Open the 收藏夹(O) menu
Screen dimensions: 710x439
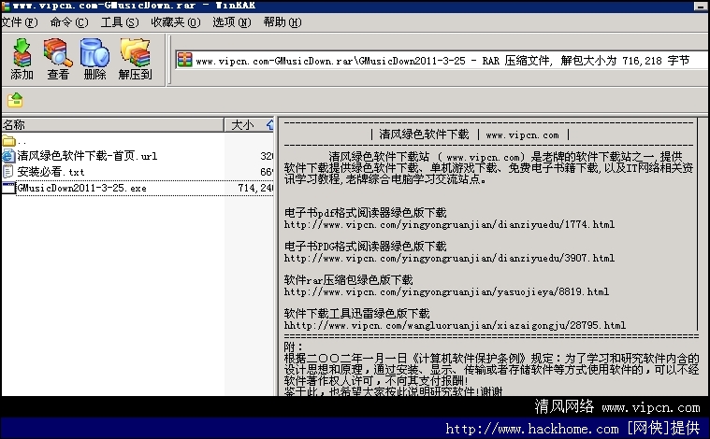(x=176, y=22)
